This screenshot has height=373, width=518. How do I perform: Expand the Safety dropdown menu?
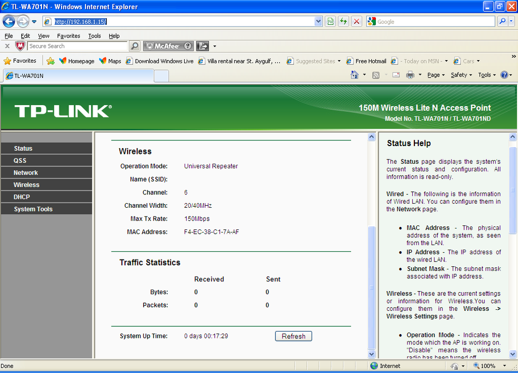[461, 75]
